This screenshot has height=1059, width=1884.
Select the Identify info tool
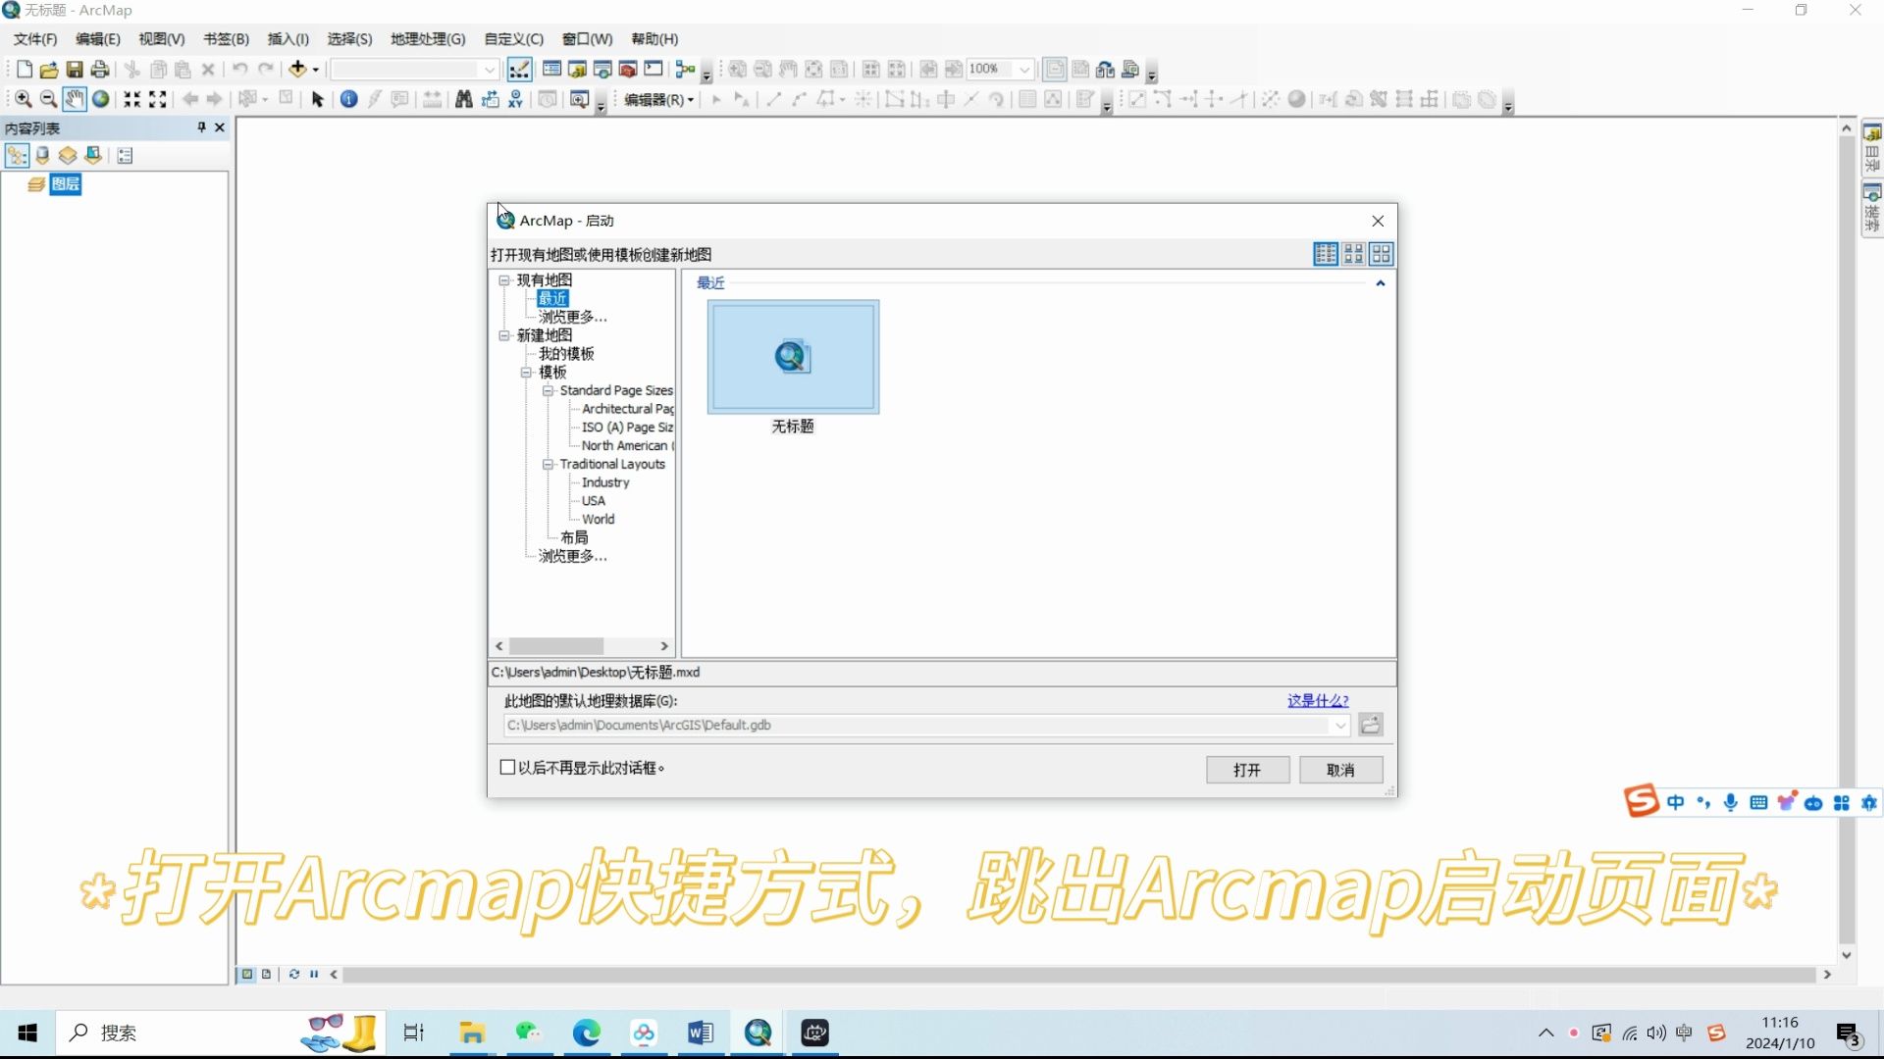348,99
